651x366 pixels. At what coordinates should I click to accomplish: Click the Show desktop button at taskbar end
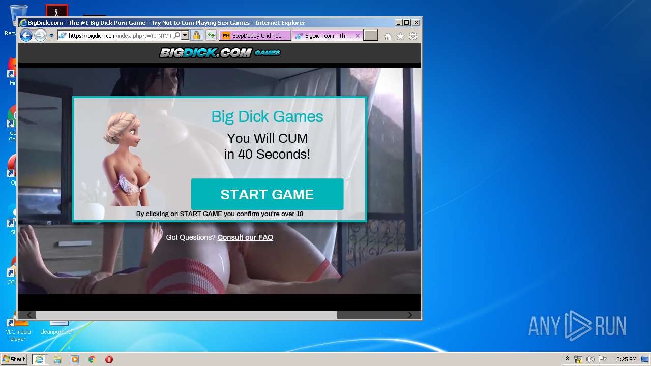[645, 359]
